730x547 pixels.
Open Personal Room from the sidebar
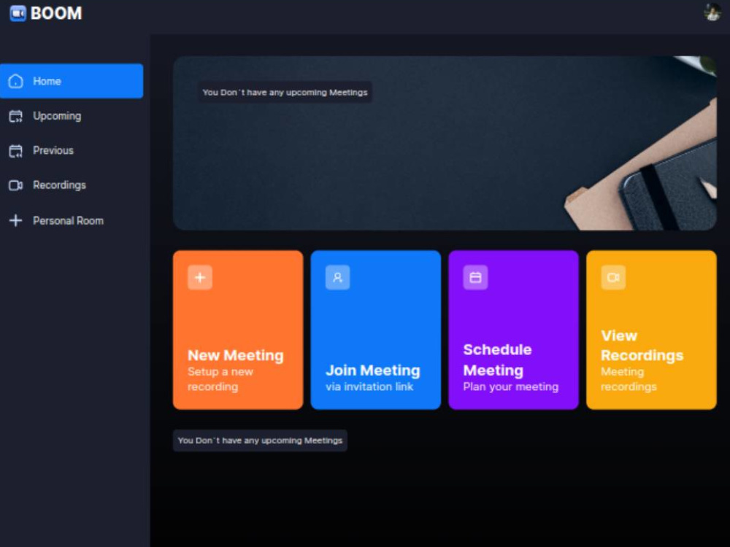click(72, 220)
